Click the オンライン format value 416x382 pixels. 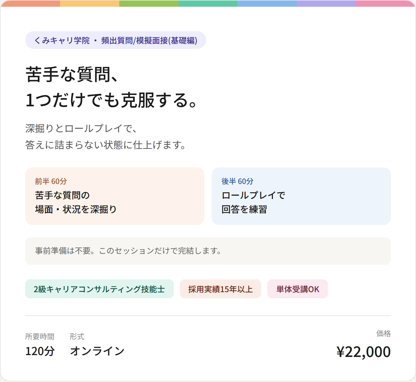click(x=97, y=351)
